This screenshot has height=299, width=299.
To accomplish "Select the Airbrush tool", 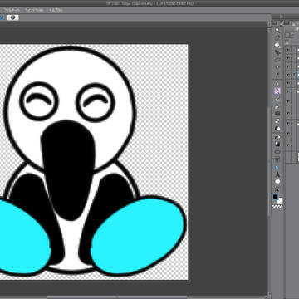I will [x=277, y=106].
